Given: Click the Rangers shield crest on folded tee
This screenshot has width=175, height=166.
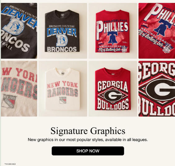Looking at the screenshot, I should (63, 100).
